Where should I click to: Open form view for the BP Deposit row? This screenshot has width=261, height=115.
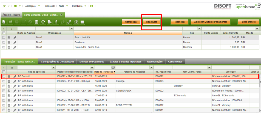pos(9,76)
